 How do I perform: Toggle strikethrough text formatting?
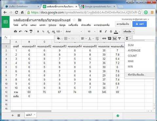click(x=111, y=31)
